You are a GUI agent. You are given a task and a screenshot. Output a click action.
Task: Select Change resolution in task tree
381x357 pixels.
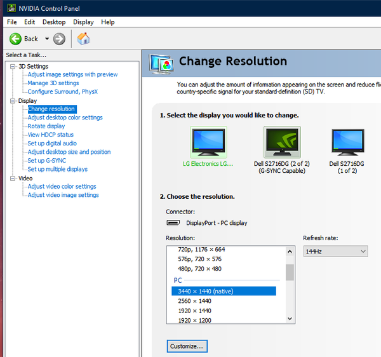tap(52, 109)
